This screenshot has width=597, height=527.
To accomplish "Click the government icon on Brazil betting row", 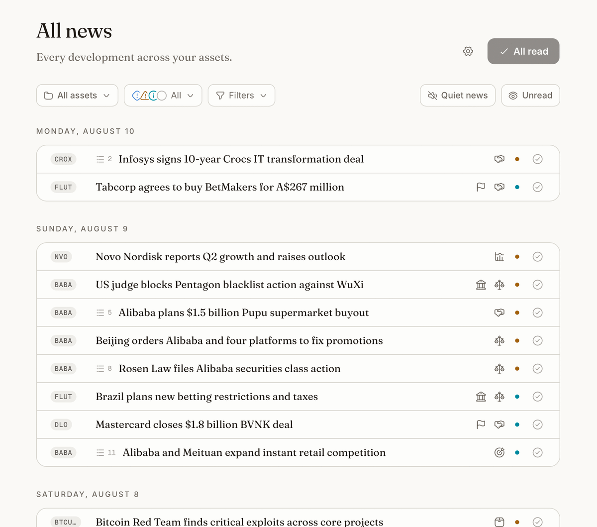I will (x=481, y=397).
